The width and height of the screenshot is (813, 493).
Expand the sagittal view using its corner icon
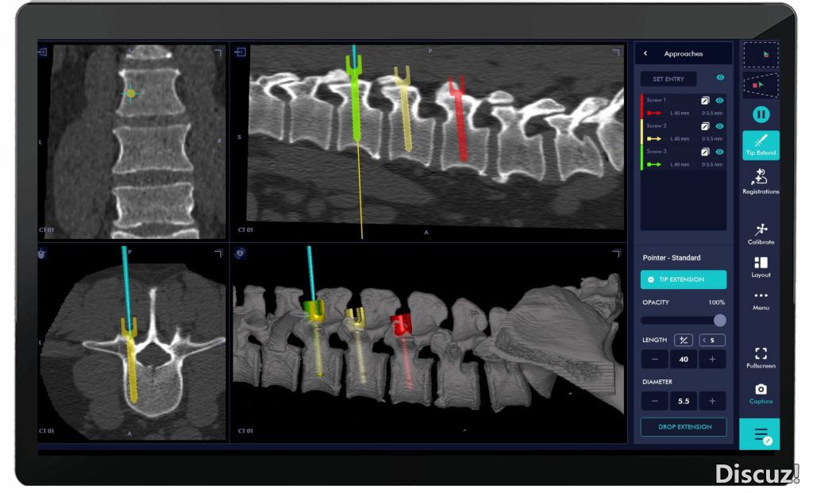616,52
